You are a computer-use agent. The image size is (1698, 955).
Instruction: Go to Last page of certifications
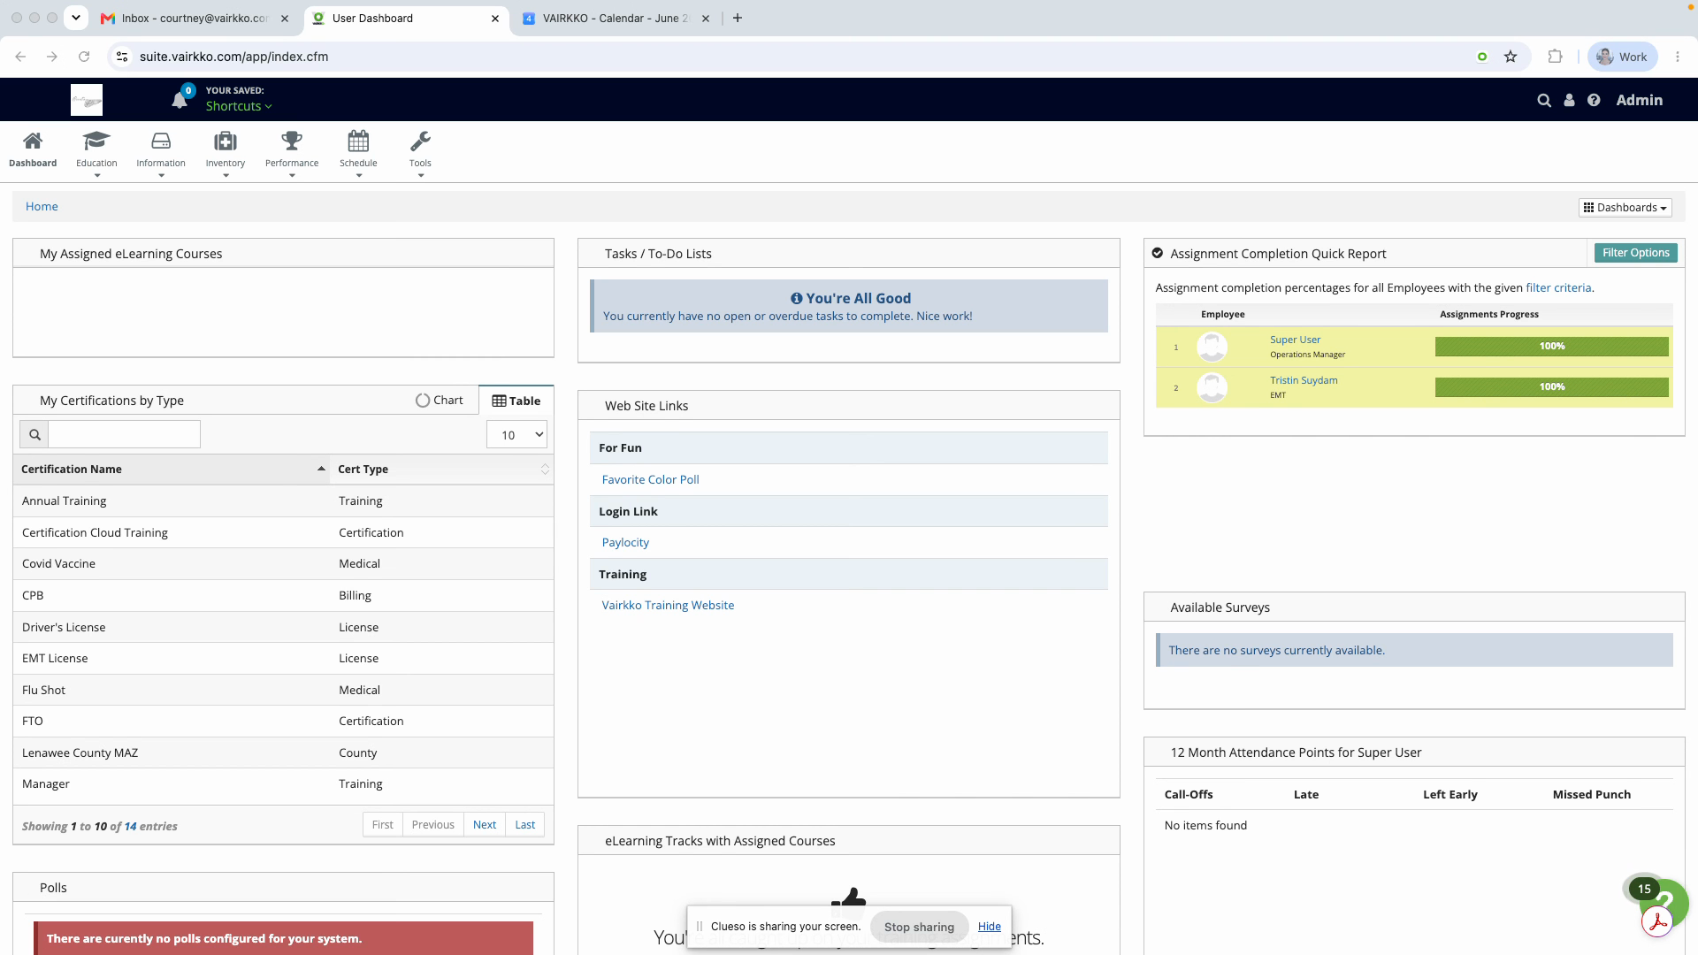pos(525,824)
